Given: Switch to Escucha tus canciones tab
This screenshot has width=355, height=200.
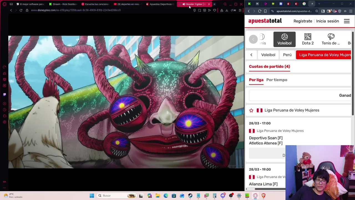Looking at the screenshot, I should point(95,4).
